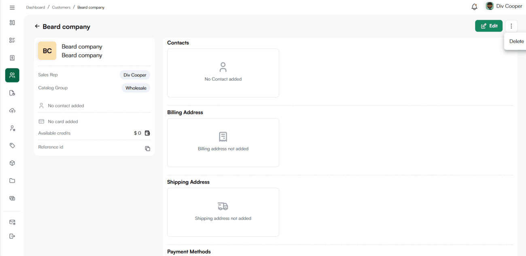The image size is (526, 256).
Task: Open the dashboard icon in the sidebar
Action: 12,23
